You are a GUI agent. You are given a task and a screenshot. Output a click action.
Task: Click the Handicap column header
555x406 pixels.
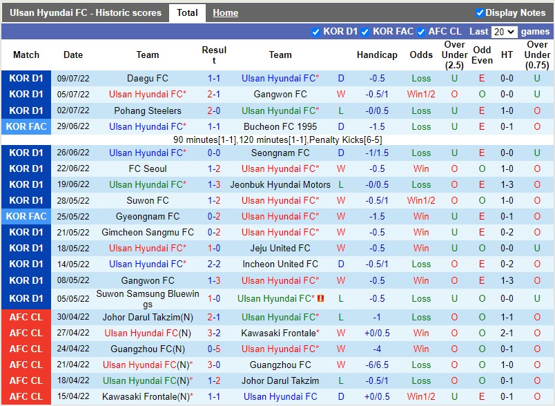[x=377, y=55]
